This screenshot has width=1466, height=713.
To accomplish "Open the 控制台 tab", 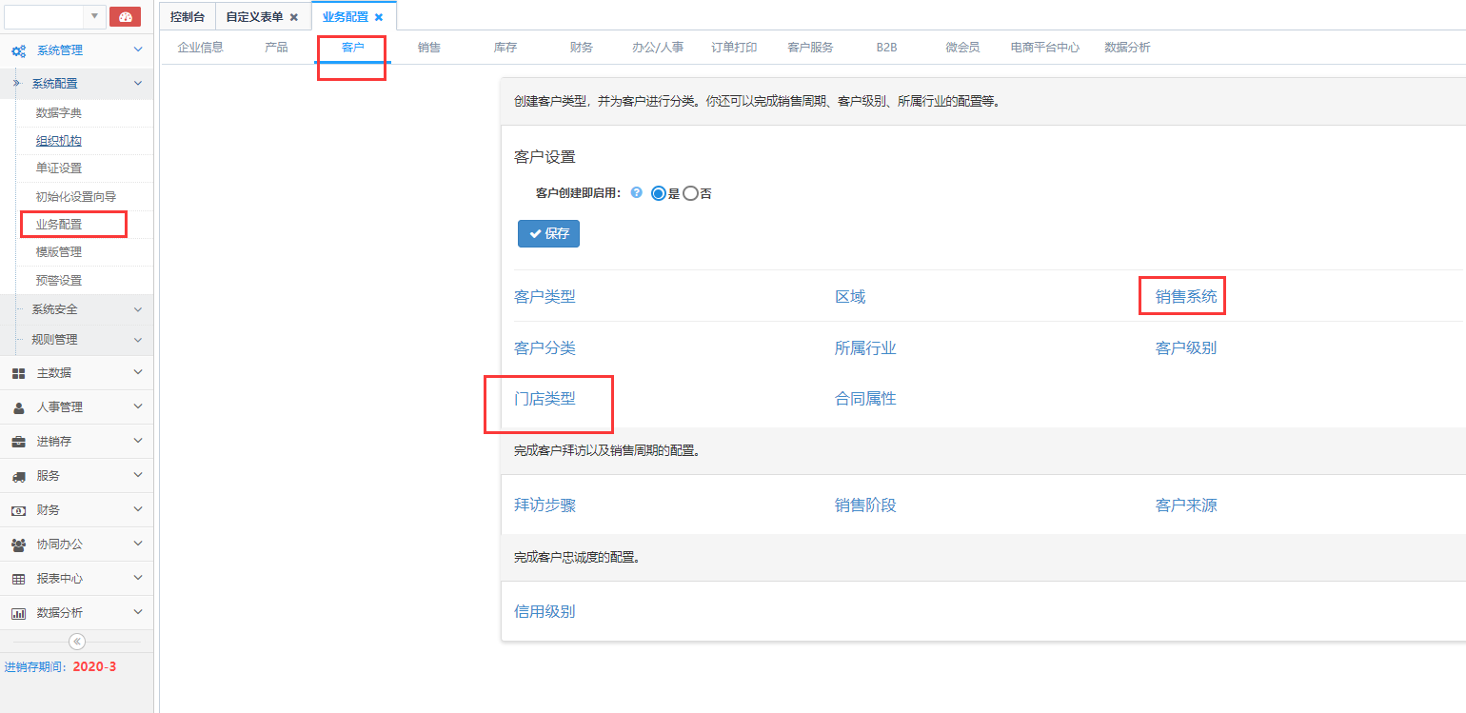I will click(x=187, y=17).
